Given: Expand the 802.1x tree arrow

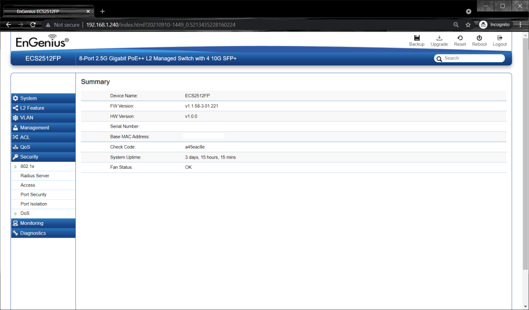Looking at the screenshot, I should click(15, 166).
